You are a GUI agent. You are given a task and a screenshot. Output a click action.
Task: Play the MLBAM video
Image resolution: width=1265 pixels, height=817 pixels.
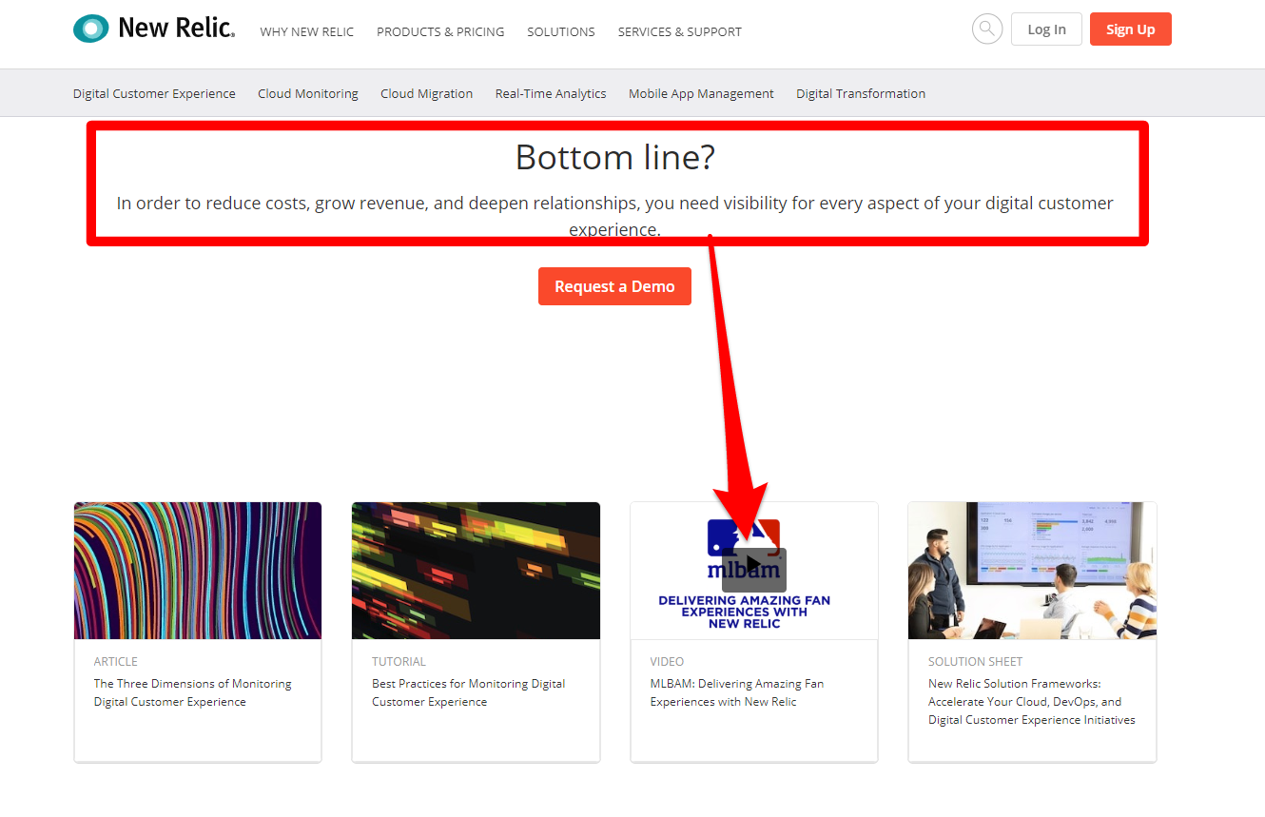click(753, 570)
